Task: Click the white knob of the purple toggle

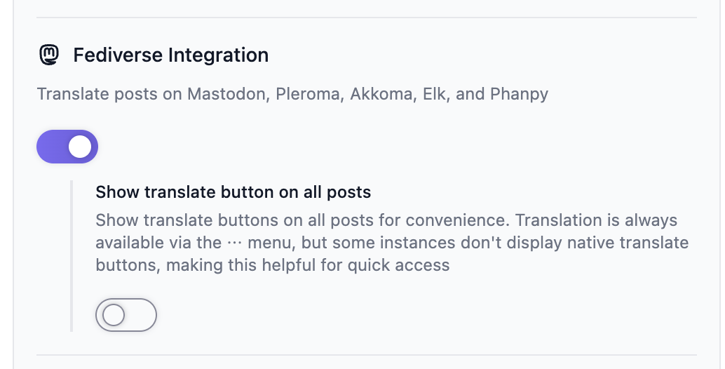Action: coord(81,147)
